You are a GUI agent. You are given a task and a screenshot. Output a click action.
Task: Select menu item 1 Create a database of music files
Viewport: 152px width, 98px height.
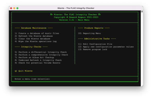tap(37, 33)
